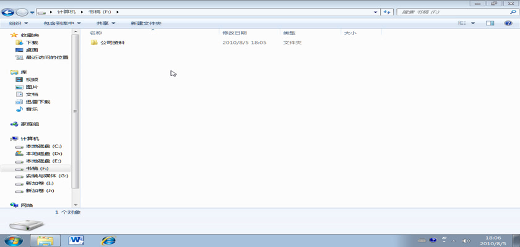Select 桌面 under 收藏夹

coord(32,50)
